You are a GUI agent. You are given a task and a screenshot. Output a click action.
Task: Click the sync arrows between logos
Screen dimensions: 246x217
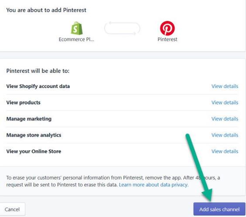[122, 28]
